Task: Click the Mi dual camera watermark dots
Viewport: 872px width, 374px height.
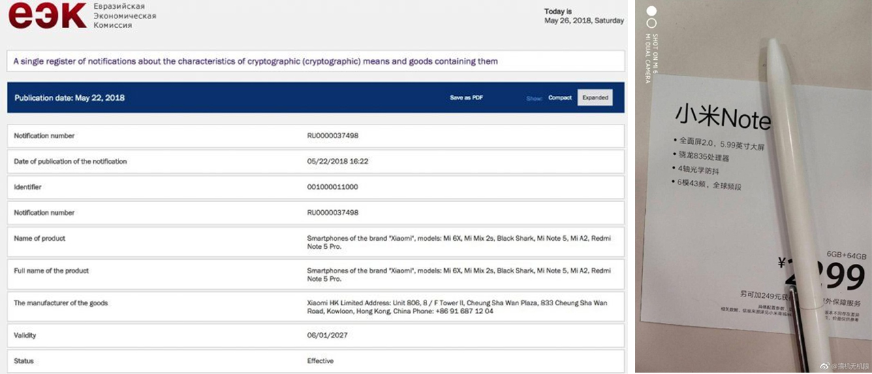Action: 651,16
